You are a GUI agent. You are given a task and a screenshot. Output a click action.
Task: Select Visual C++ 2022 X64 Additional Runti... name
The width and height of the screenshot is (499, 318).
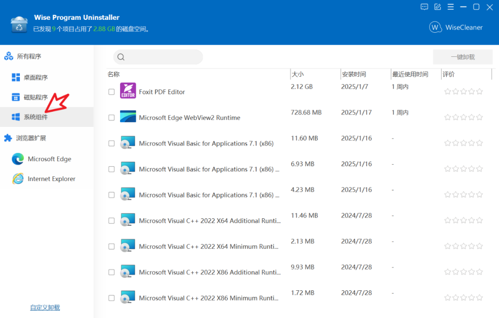pyautogui.click(x=210, y=221)
